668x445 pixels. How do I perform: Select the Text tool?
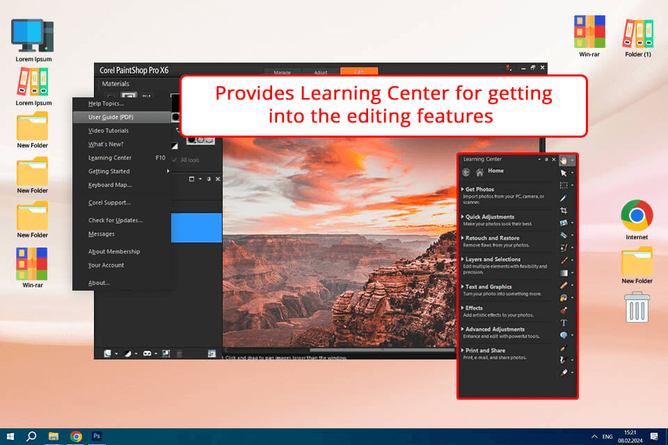pos(563,323)
